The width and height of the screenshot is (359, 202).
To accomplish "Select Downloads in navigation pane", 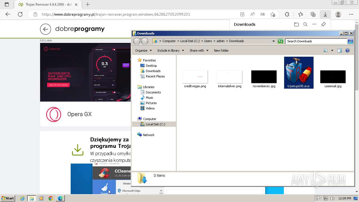I will [x=153, y=71].
